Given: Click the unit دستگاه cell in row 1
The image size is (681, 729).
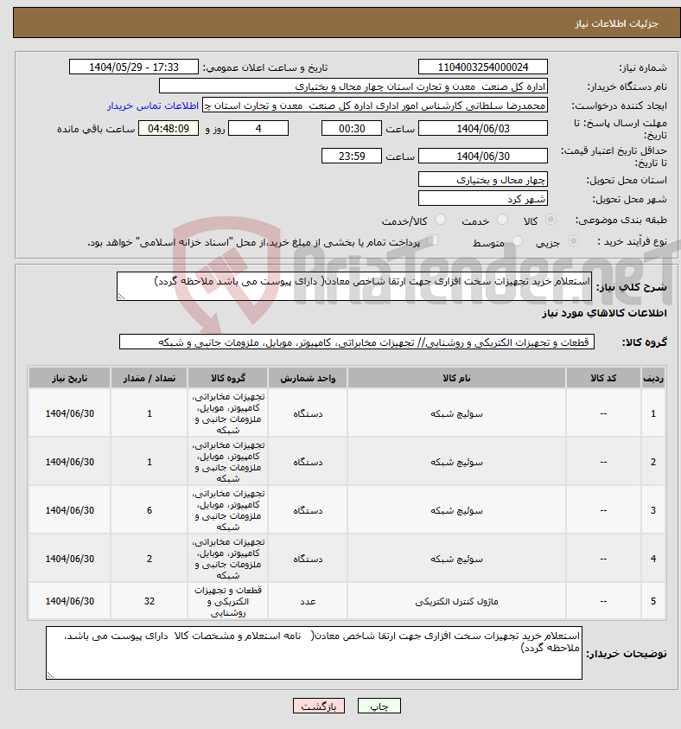Looking at the screenshot, I should tap(308, 413).
